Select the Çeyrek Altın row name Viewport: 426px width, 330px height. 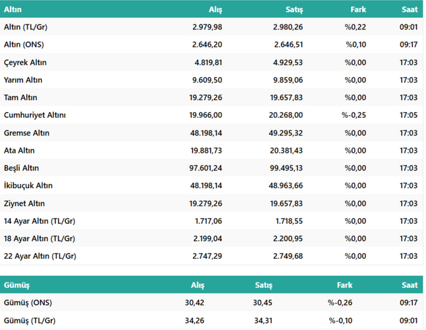(25, 62)
